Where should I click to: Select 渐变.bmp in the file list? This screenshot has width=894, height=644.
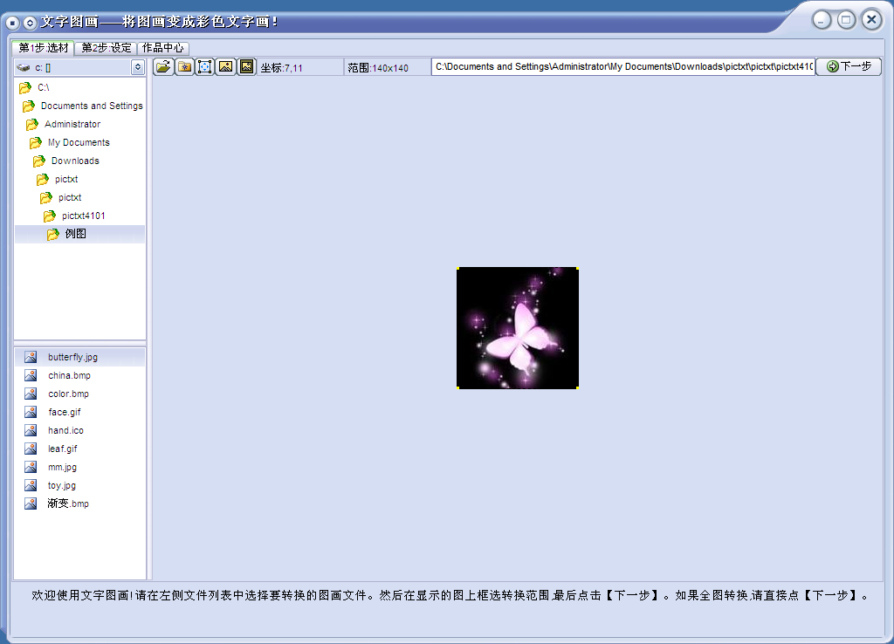tap(68, 504)
